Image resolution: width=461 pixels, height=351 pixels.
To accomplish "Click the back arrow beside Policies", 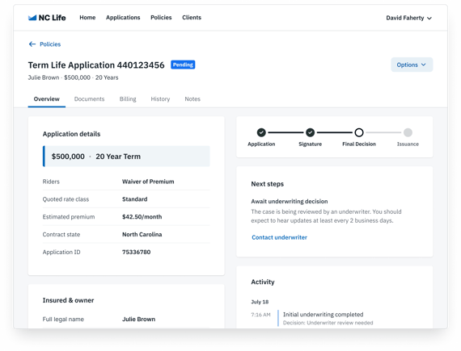I will click(32, 44).
